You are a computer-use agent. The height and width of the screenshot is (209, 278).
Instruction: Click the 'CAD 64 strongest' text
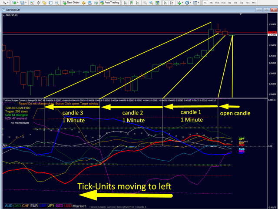click(x=17, y=115)
